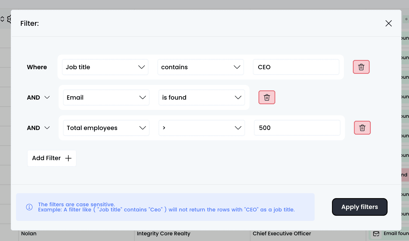Remove the Email is found filter
This screenshot has height=241, width=409.
[267, 97]
